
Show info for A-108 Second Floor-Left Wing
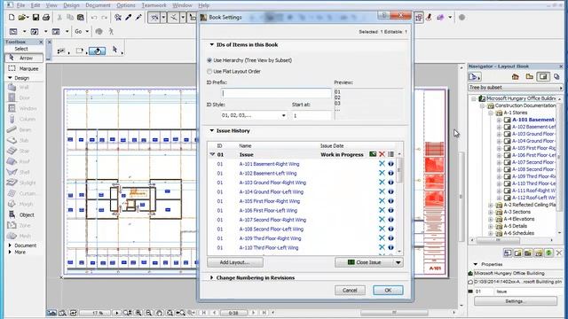tap(390, 229)
